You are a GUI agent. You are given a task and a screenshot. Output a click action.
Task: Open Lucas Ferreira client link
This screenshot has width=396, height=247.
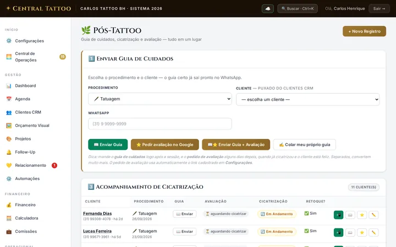[x=97, y=231]
